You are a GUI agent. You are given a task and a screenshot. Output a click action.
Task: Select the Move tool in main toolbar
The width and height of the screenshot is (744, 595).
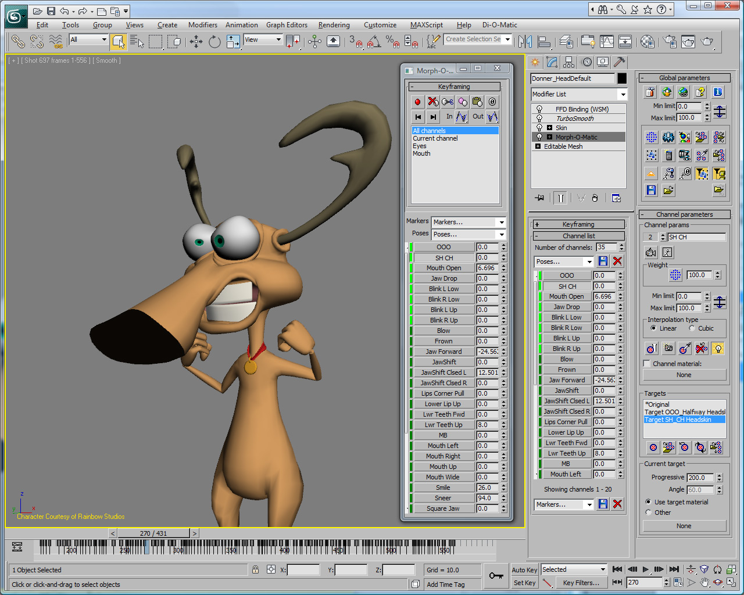coord(196,41)
